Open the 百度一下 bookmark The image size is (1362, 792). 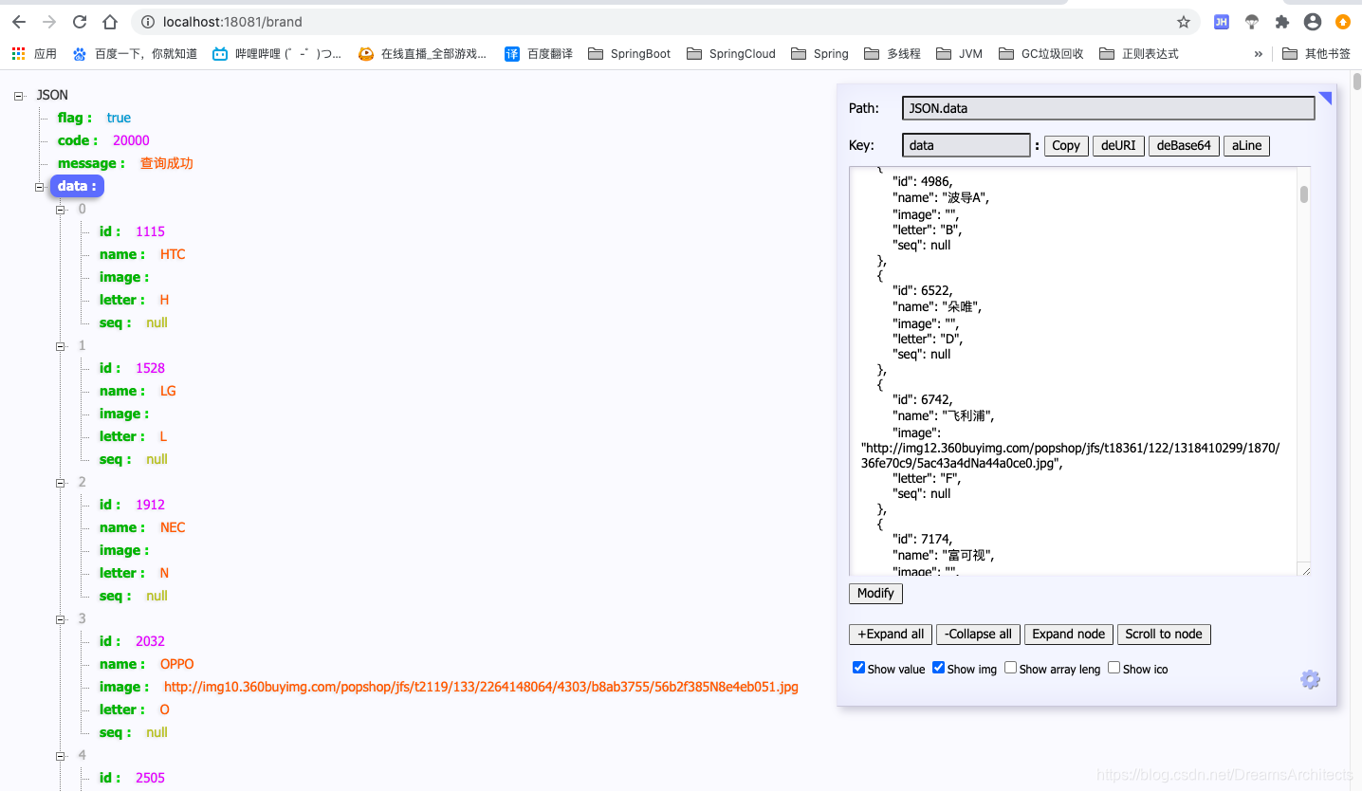[x=135, y=54]
